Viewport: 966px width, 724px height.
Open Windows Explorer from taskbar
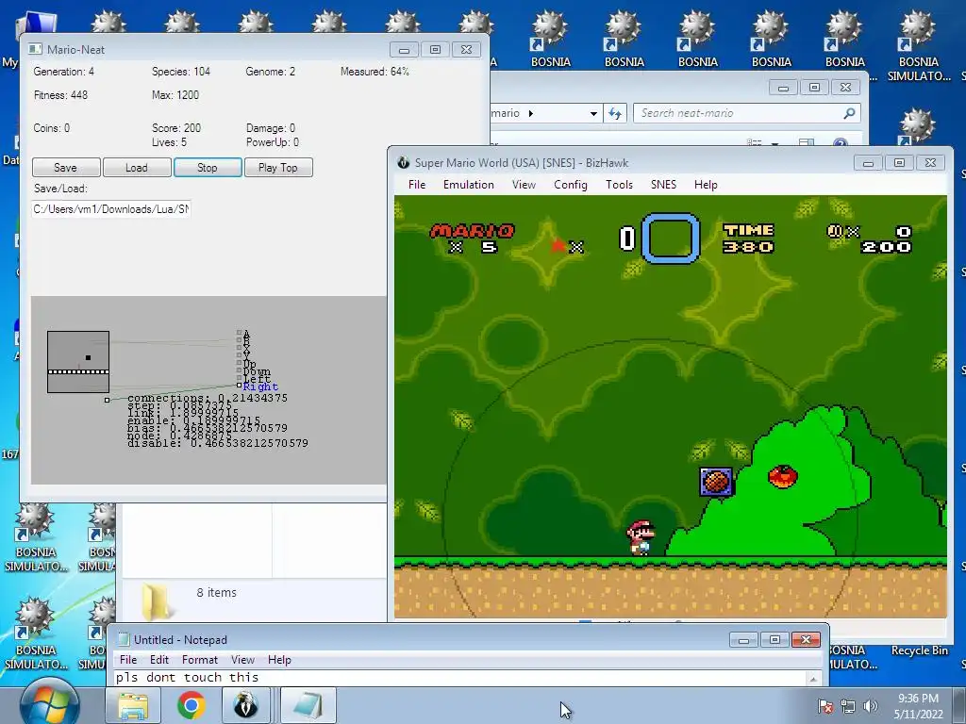pyautogui.click(x=132, y=705)
